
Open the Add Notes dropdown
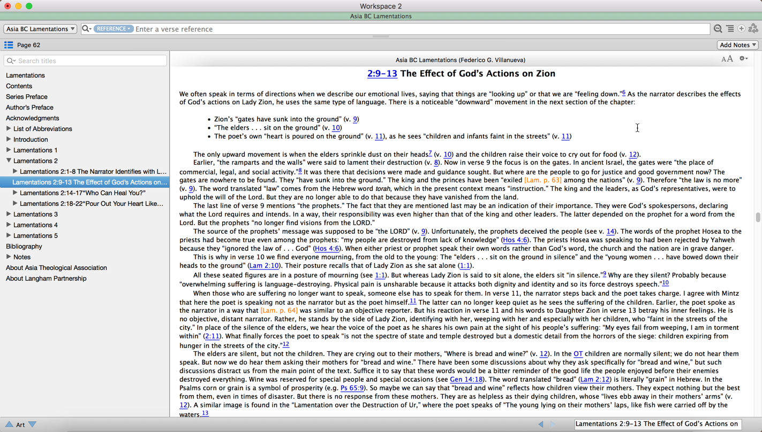tap(738, 45)
